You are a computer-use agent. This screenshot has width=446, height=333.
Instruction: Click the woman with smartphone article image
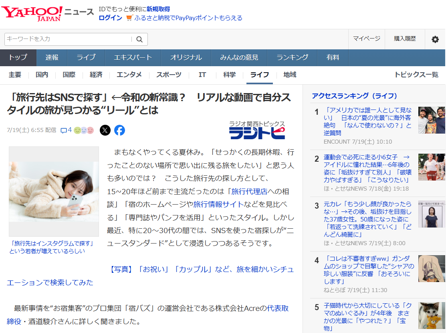[x=54, y=191]
